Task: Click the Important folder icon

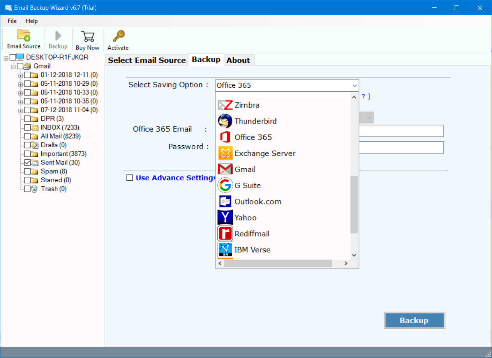Action: [35, 154]
